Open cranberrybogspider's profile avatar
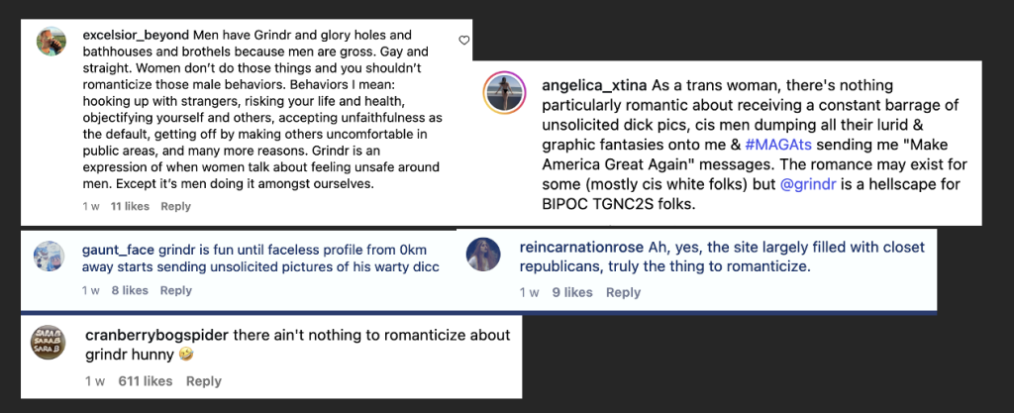1014x413 pixels. pyautogui.click(x=50, y=341)
